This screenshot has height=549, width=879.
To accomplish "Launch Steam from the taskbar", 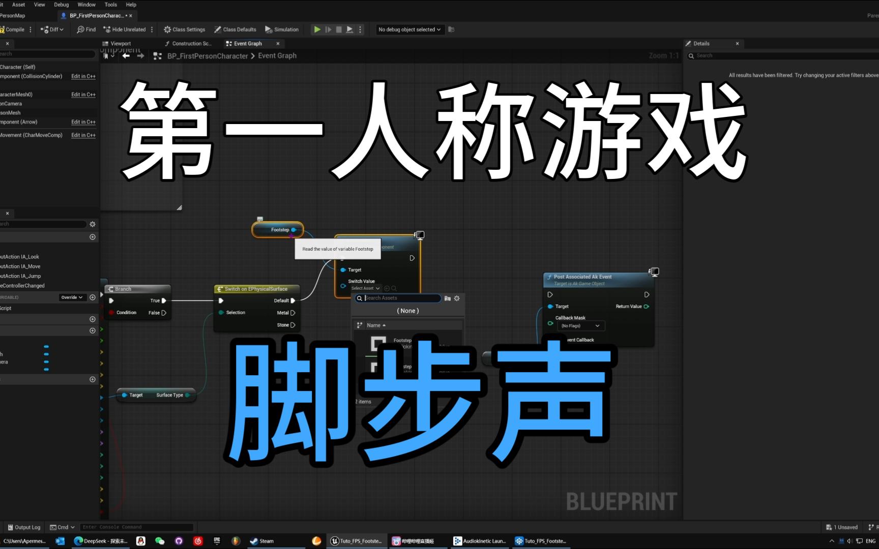I will (x=261, y=541).
